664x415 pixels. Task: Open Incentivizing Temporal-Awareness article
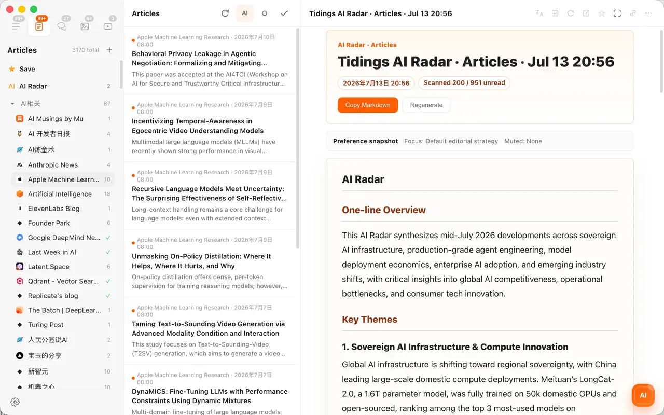click(210, 128)
